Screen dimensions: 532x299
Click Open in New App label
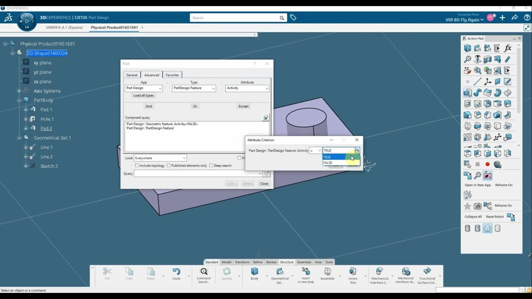click(478, 185)
